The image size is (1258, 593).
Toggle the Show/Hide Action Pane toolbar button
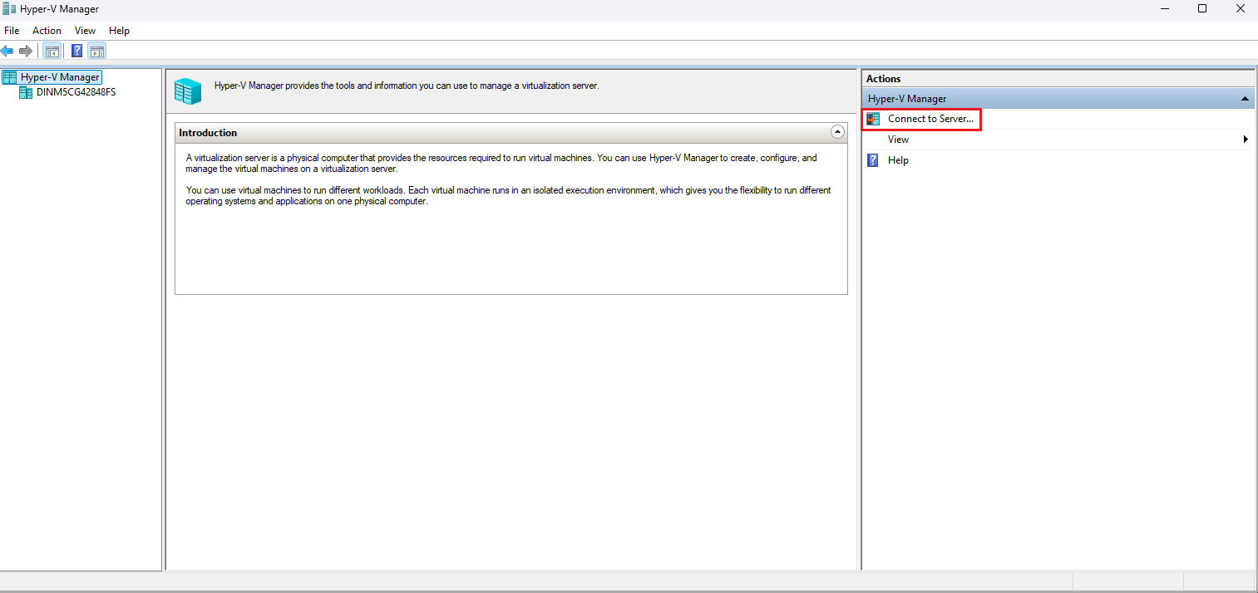coord(97,51)
